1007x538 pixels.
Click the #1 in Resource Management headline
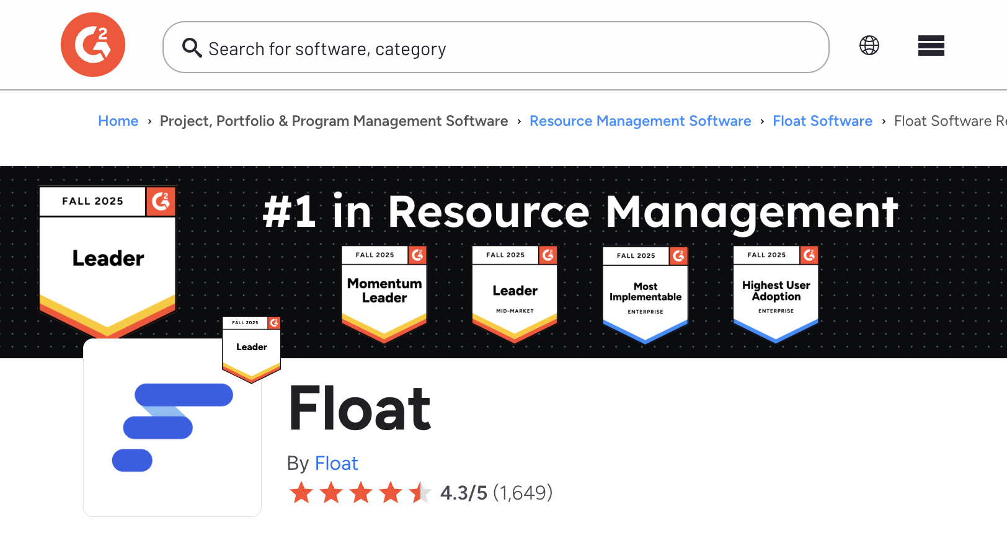(x=580, y=212)
